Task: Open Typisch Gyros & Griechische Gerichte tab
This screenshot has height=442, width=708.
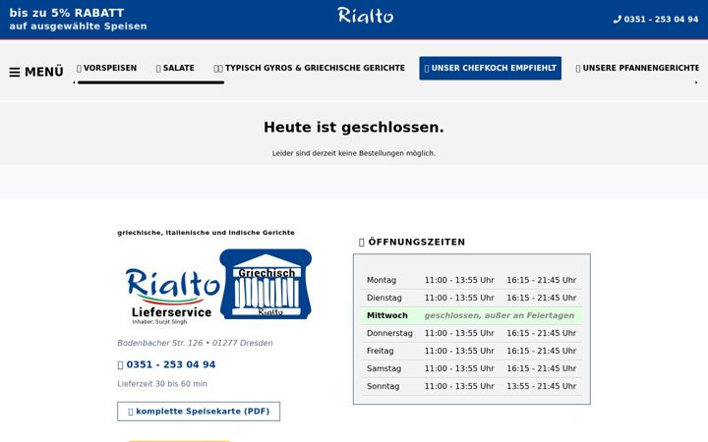Action: click(310, 68)
